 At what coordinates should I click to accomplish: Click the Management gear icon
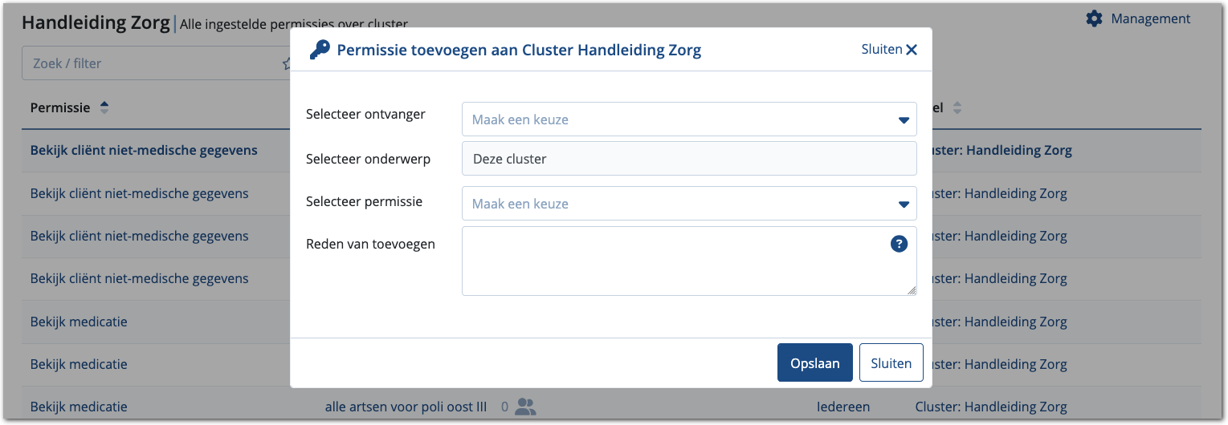pyautogui.click(x=1094, y=18)
